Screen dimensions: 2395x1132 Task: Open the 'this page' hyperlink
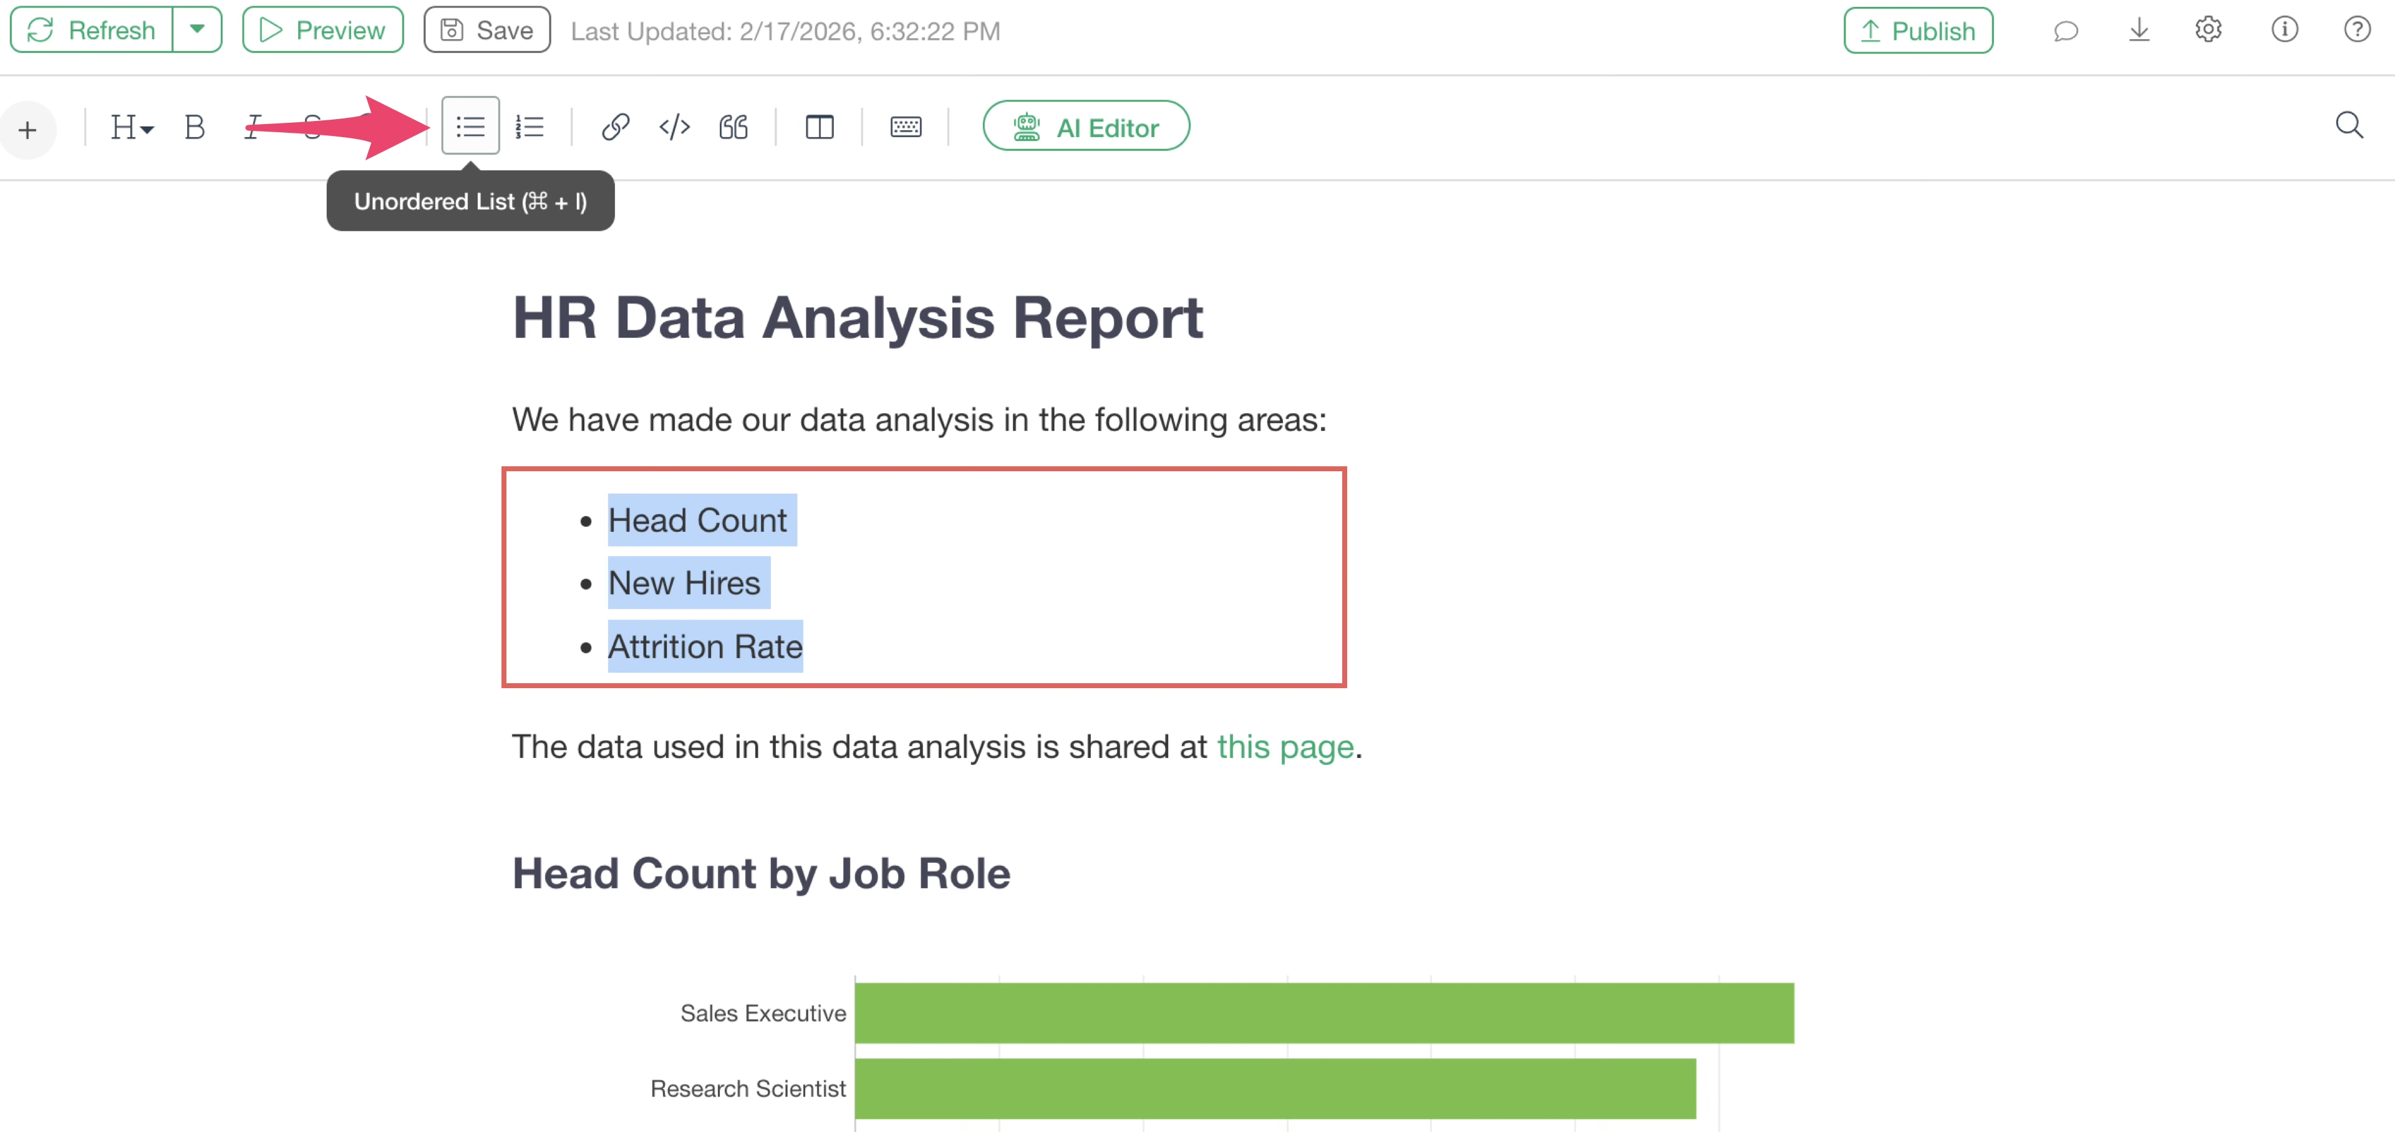(x=1285, y=746)
